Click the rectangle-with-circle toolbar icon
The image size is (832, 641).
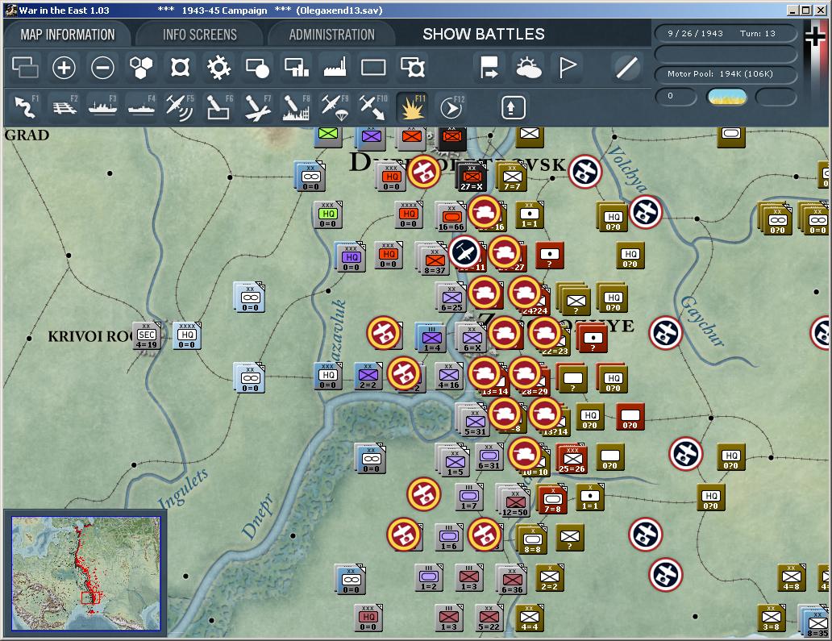pos(257,68)
